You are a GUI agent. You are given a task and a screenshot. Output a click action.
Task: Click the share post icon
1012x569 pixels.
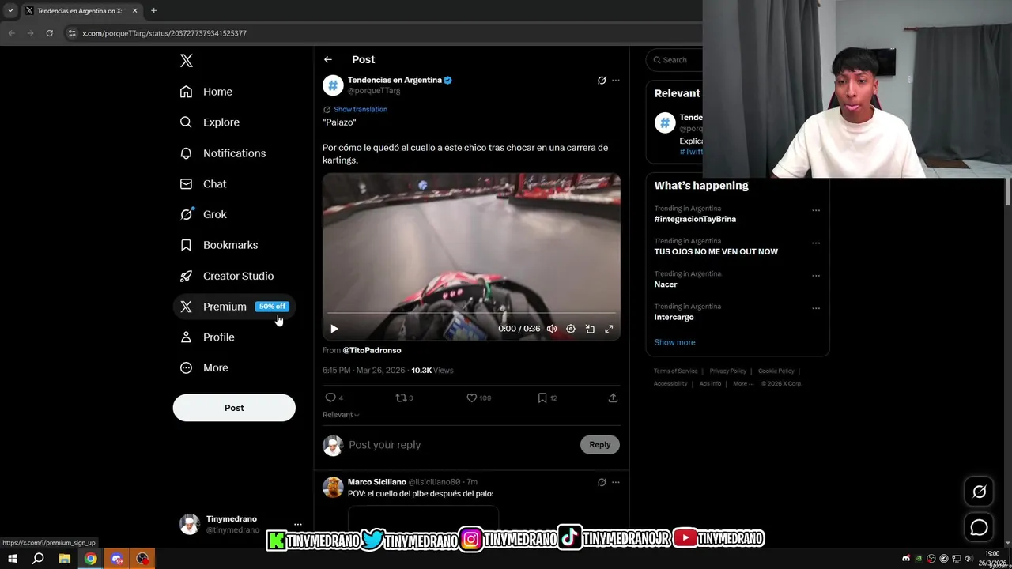(613, 398)
